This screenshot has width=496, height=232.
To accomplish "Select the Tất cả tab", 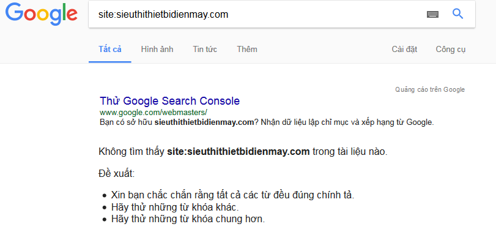I will pyautogui.click(x=109, y=50).
